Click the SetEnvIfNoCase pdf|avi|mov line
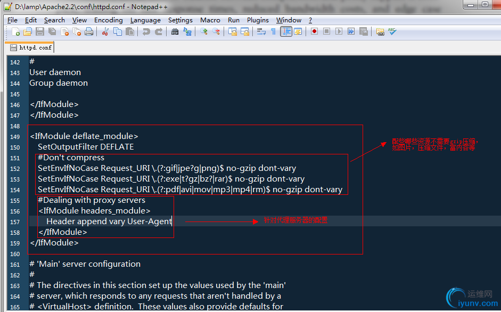The height and width of the screenshot is (312, 501). click(x=190, y=190)
